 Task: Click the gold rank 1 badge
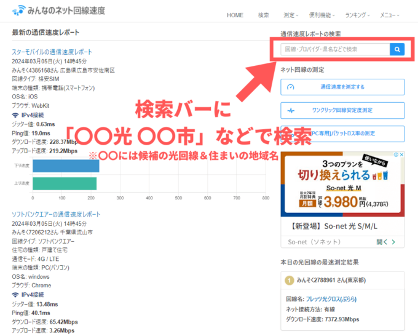(288, 281)
